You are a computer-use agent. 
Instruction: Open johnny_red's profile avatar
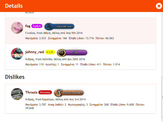pos(17,54)
